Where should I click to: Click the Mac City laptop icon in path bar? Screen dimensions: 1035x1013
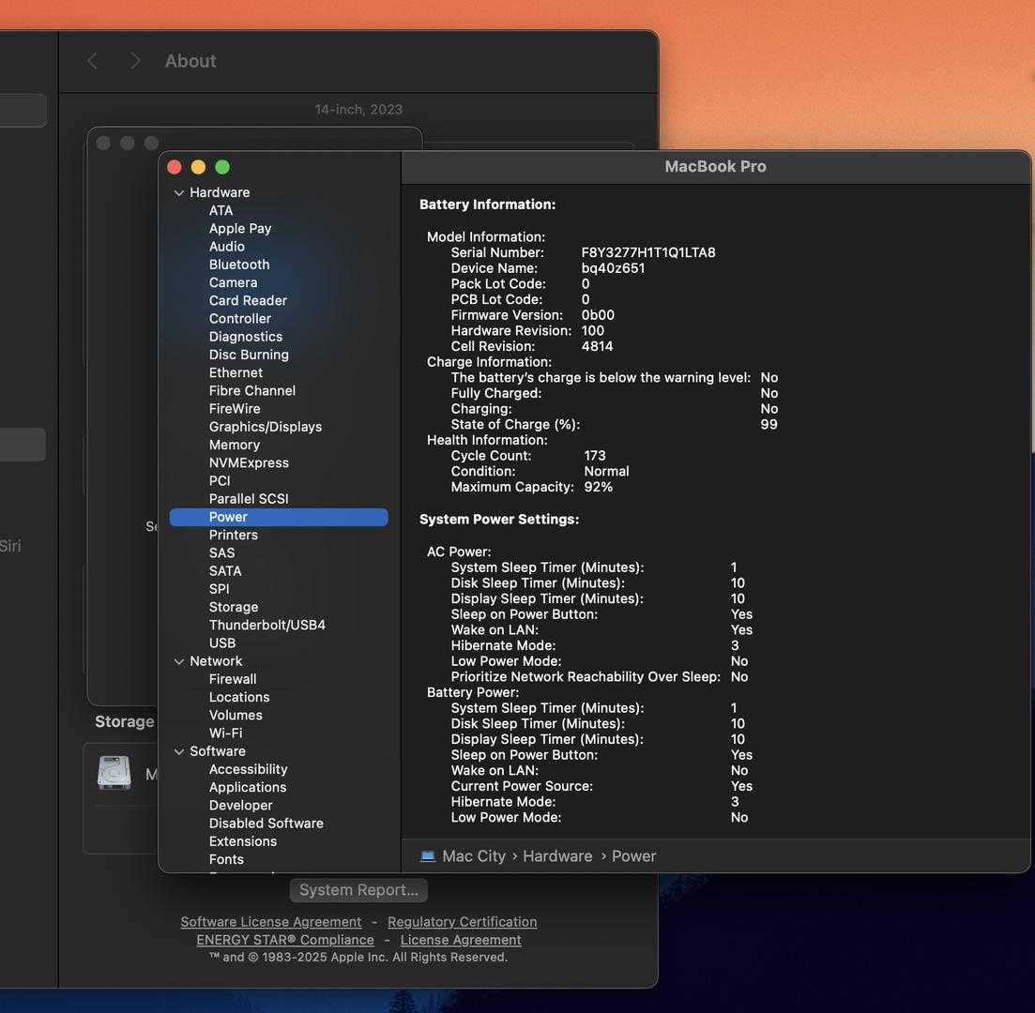click(x=428, y=856)
